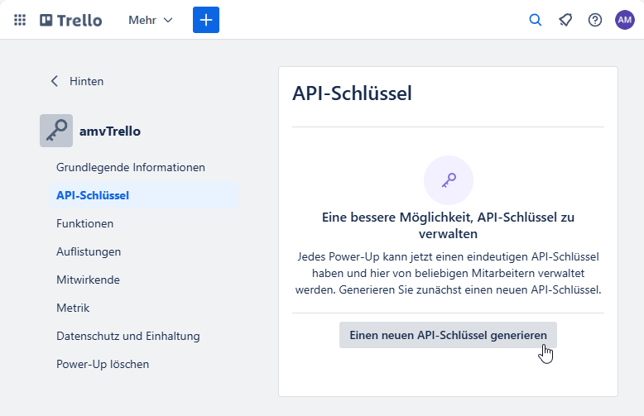Click the amvTrello key icon
644x416 pixels.
[56, 131]
